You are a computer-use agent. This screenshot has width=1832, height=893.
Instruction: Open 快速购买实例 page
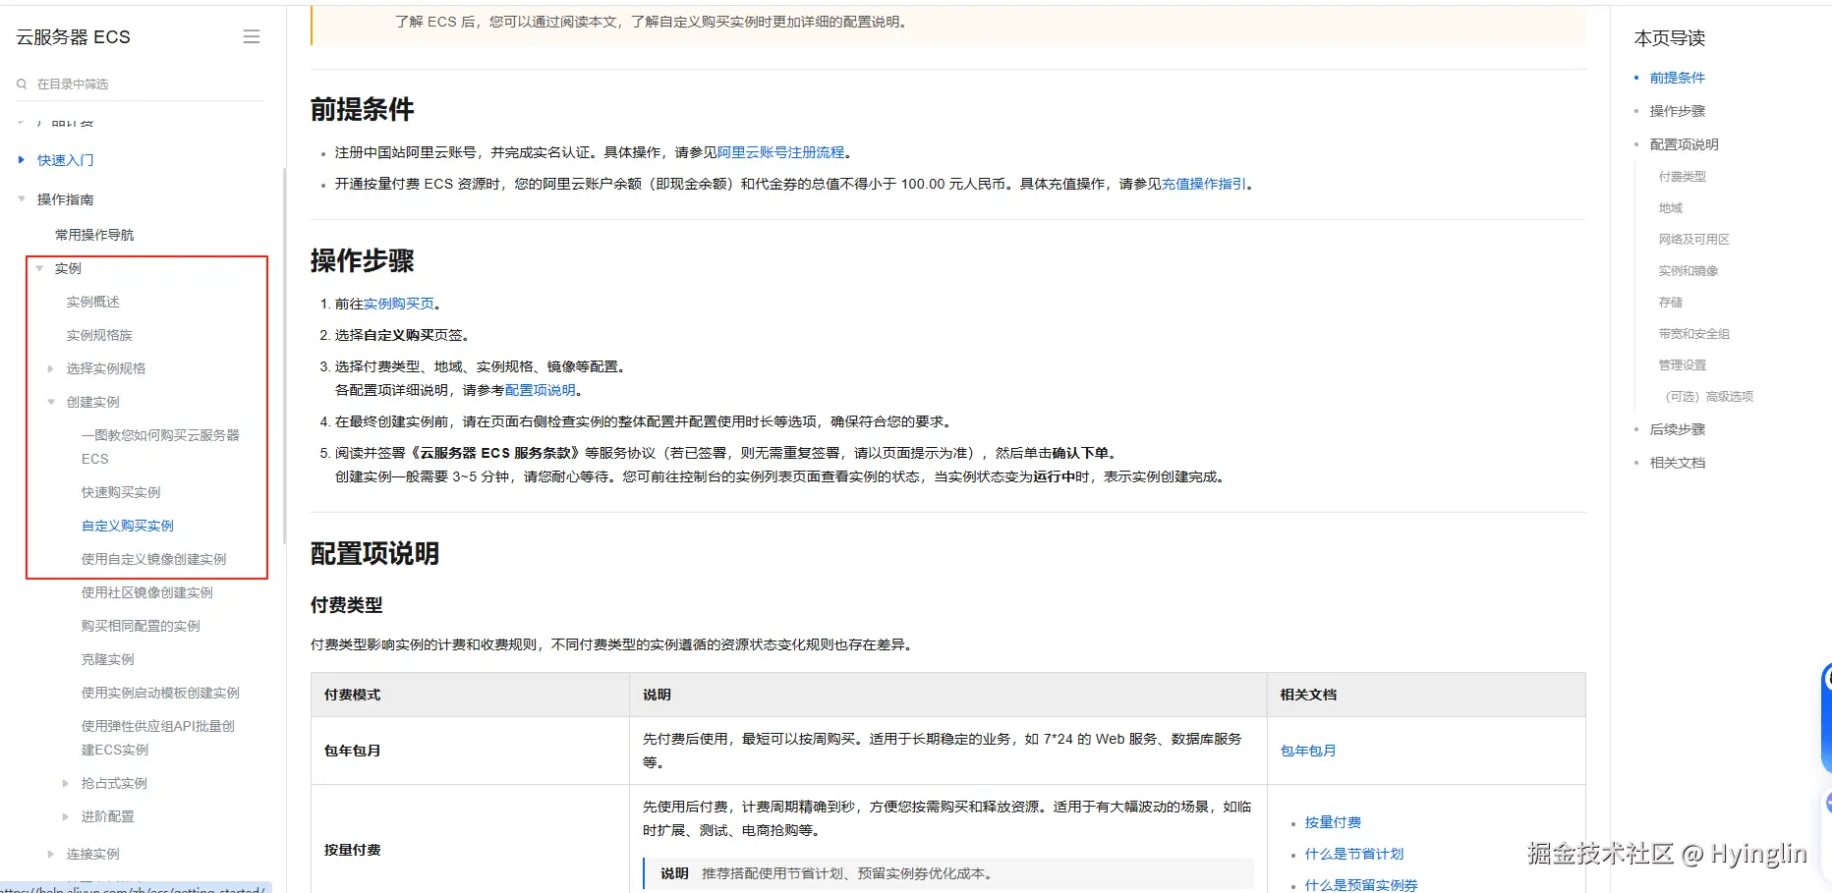[121, 492]
